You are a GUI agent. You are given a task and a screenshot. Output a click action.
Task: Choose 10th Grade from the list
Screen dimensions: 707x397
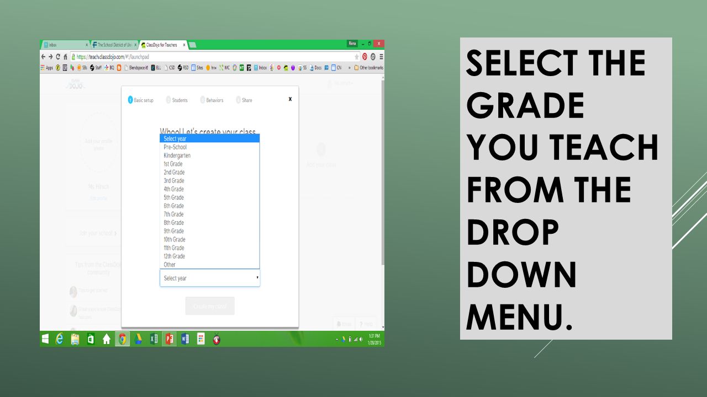click(x=210, y=239)
